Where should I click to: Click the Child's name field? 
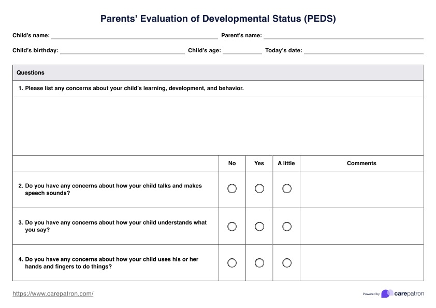coord(134,35)
